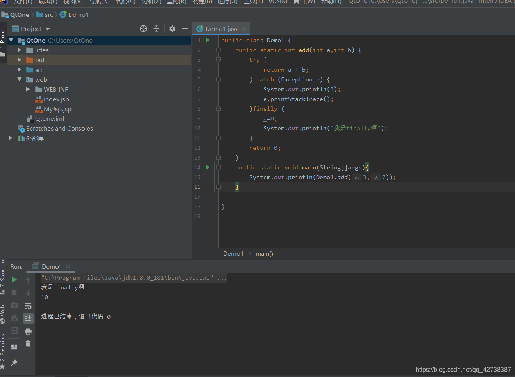Viewport: 515px width, 377px height.
Task: Close the Demo1.java editor tab
Action: tap(245, 29)
